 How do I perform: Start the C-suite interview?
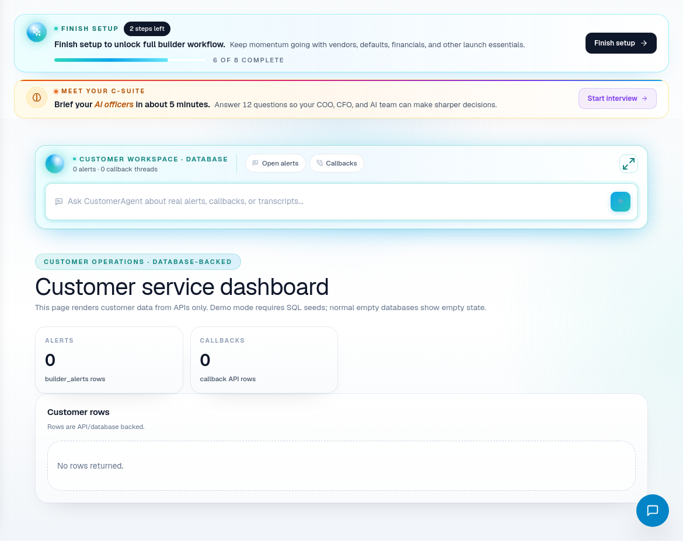pyautogui.click(x=617, y=99)
